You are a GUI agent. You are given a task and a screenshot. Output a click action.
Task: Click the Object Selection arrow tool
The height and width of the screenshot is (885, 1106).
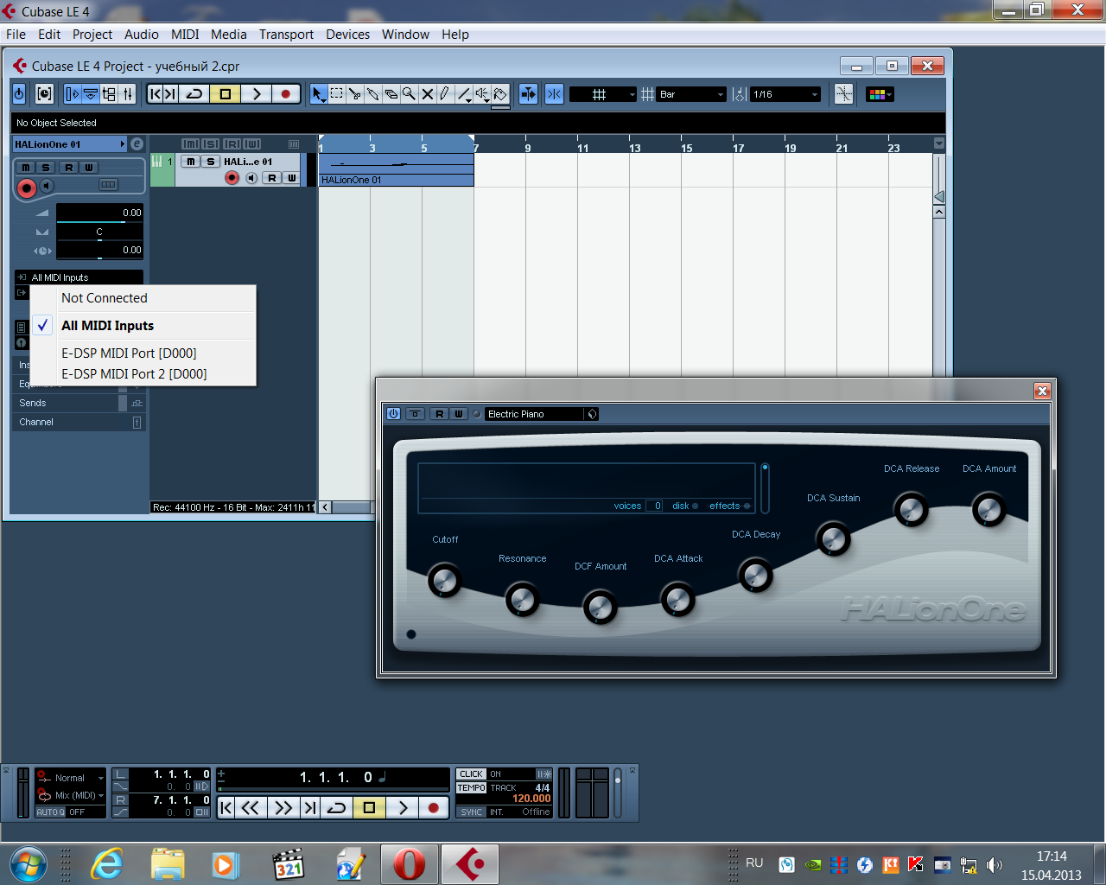[319, 94]
